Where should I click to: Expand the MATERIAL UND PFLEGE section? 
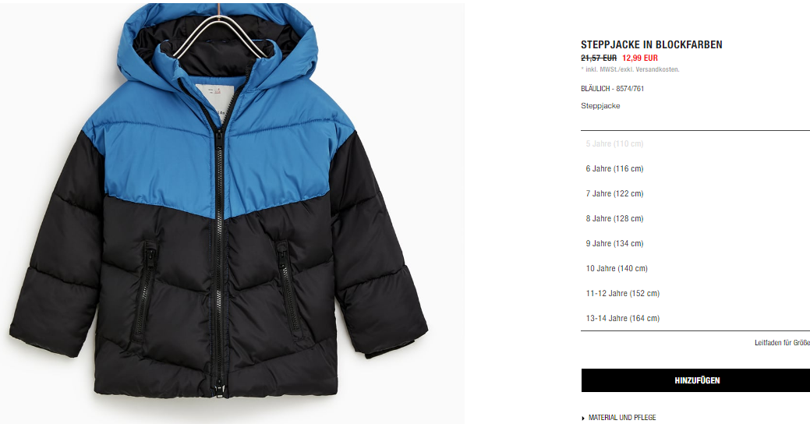[x=622, y=417]
